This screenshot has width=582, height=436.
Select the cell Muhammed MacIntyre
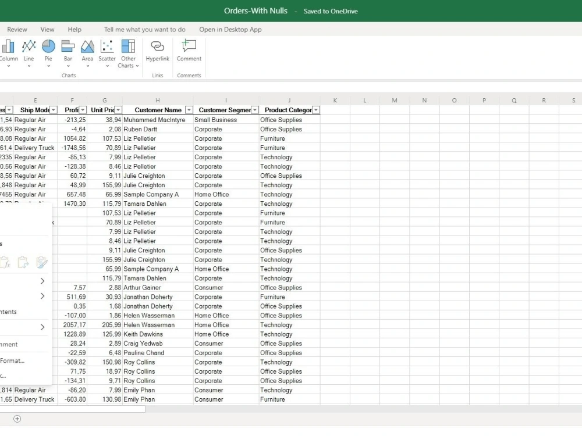click(158, 120)
